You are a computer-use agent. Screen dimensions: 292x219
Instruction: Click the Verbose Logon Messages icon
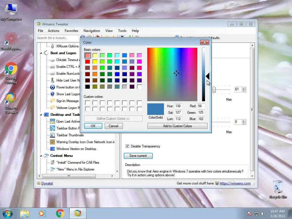click(52, 108)
